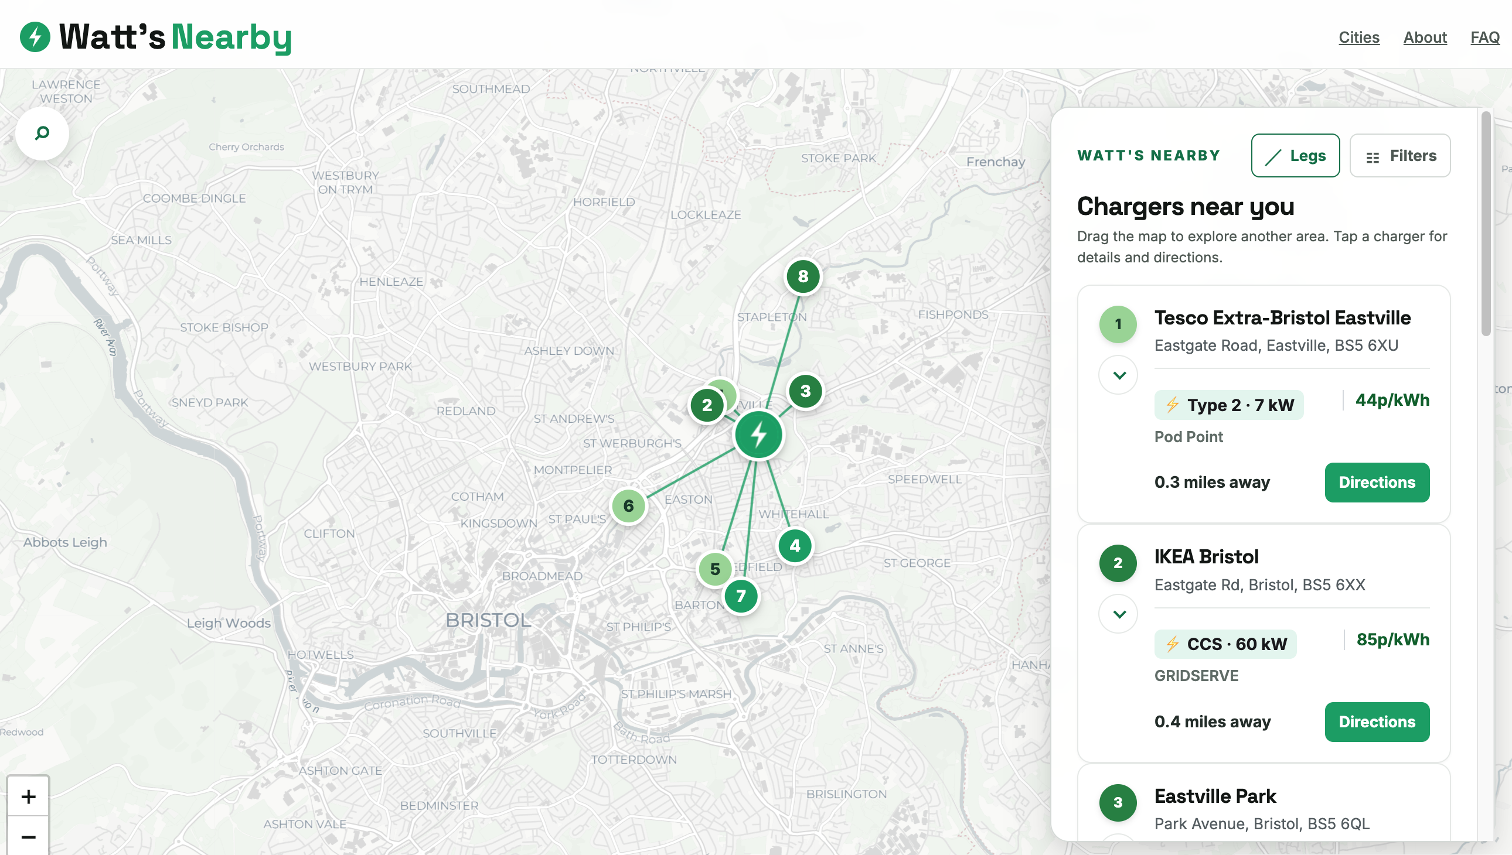The height and width of the screenshot is (855, 1512).
Task: Click the Tesco Extra-Bristol Eastville title
Action: [1282, 318]
